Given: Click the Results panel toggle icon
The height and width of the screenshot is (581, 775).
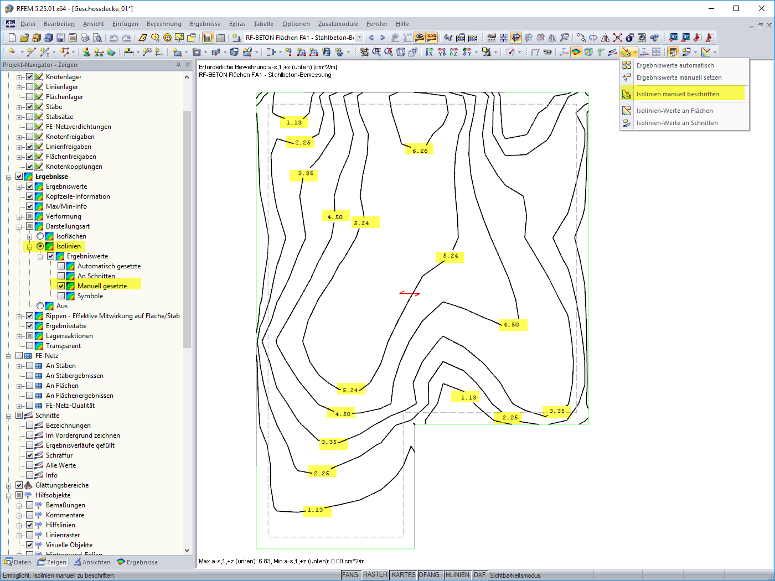Looking at the screenshot, I should 673,52.
